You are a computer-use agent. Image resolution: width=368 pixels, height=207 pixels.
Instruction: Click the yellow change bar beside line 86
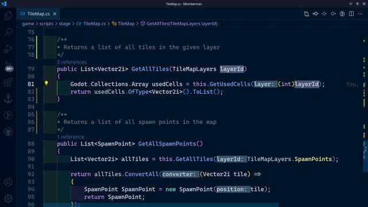(x=37, y=122)
